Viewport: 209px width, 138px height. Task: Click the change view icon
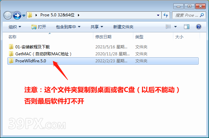pos(168,27)
